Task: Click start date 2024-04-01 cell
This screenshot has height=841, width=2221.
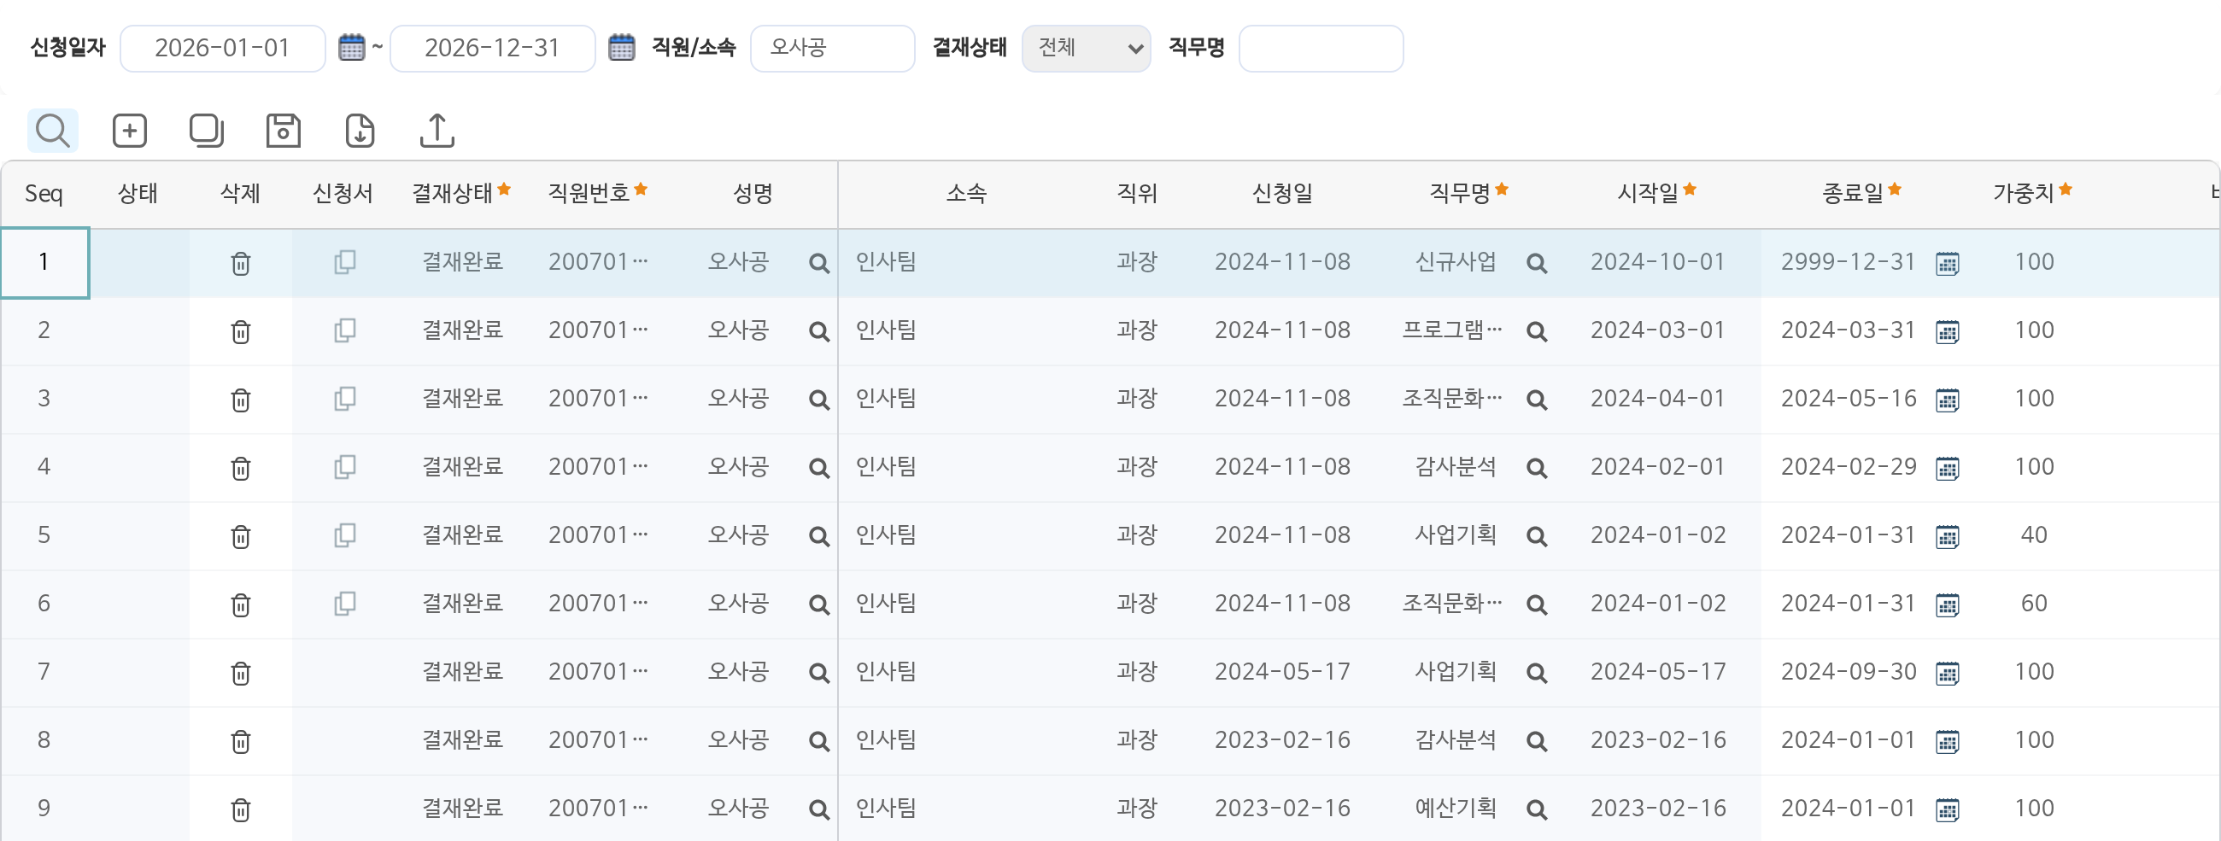Action: (x=1657, y=398)
